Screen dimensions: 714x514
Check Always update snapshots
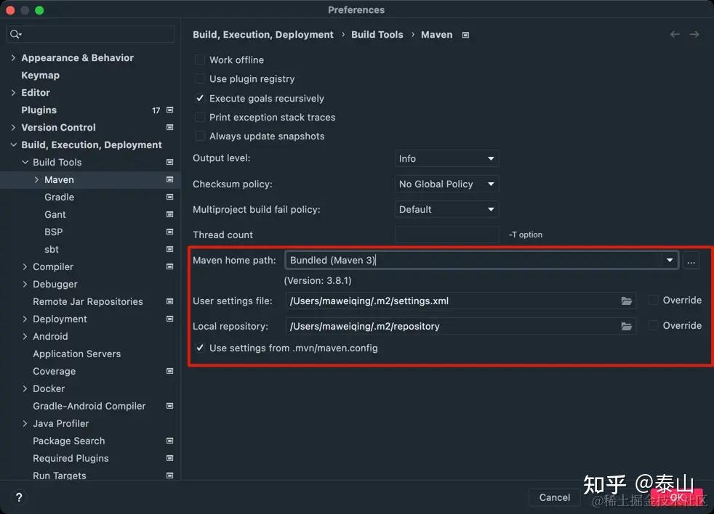200,136
